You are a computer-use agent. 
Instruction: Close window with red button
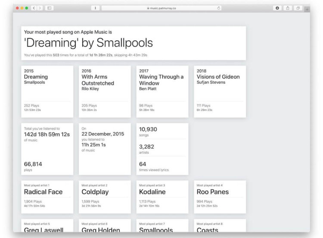[x=17, y=8]
